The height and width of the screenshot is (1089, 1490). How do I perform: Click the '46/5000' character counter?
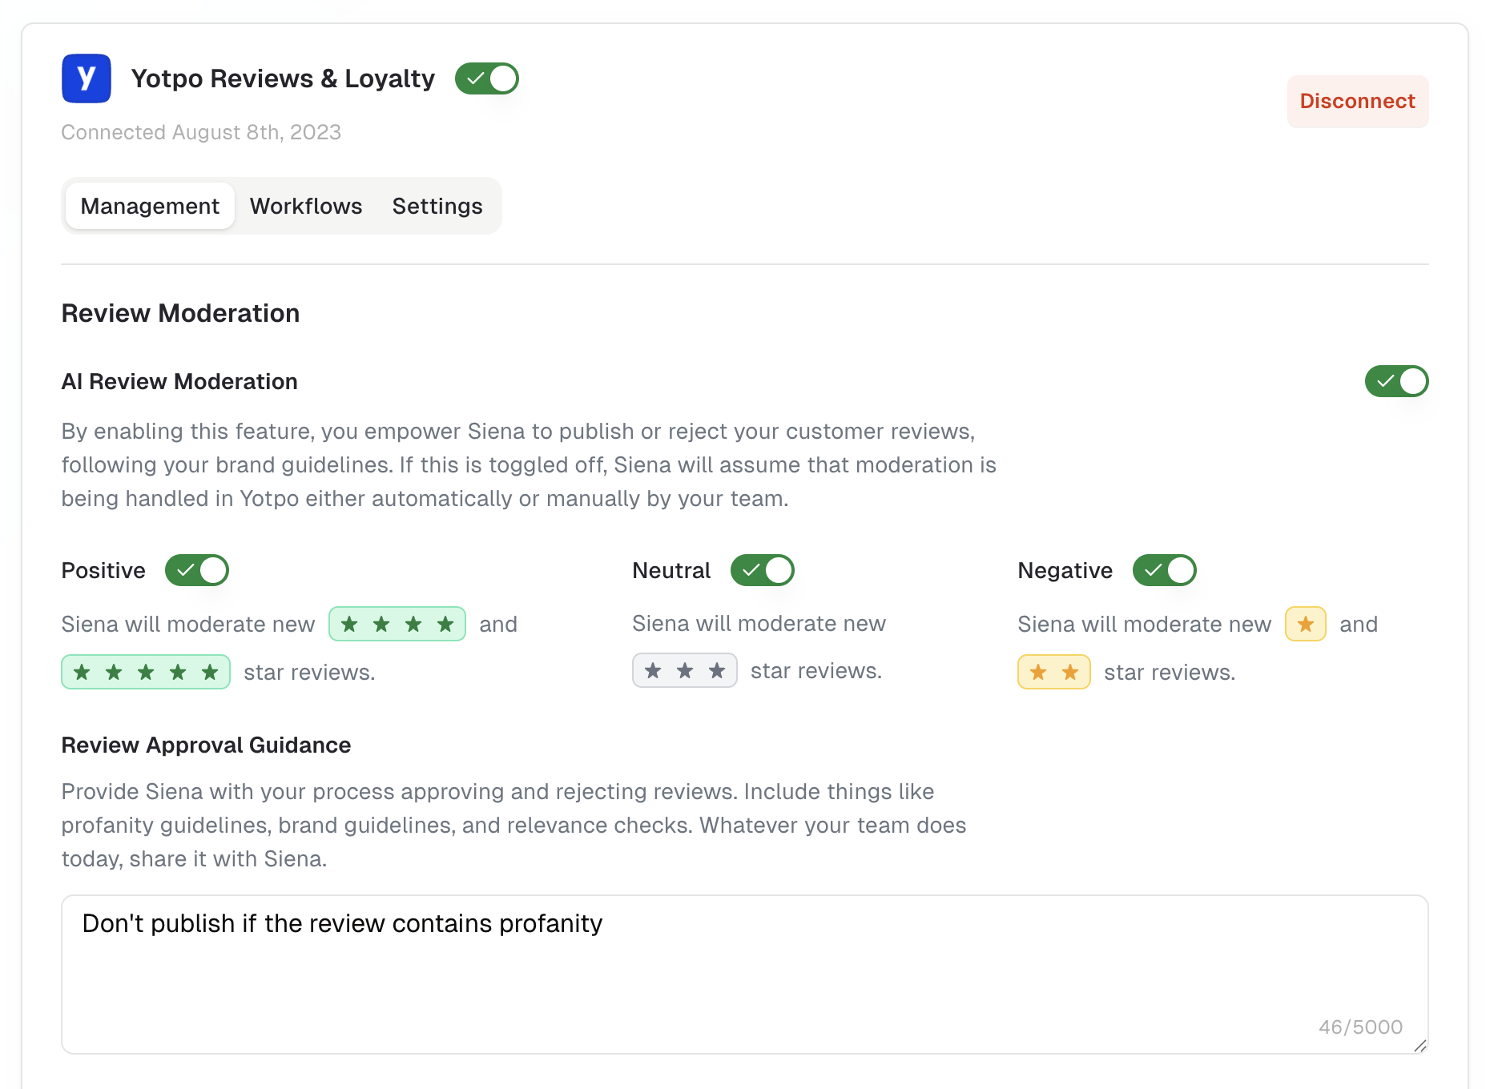(x=1361, y=1027)
